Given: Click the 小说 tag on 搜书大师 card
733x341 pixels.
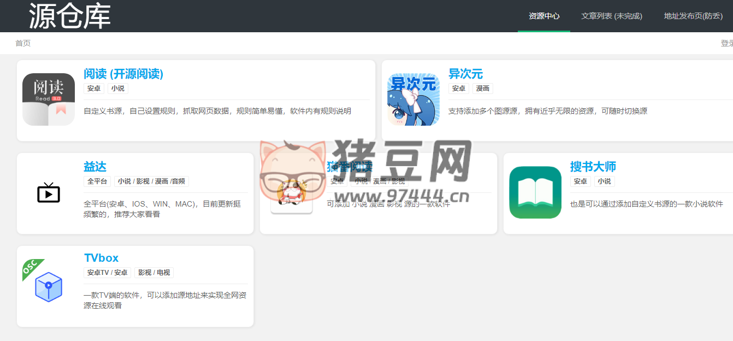Looking at the screenshot, I should point(604,181).
